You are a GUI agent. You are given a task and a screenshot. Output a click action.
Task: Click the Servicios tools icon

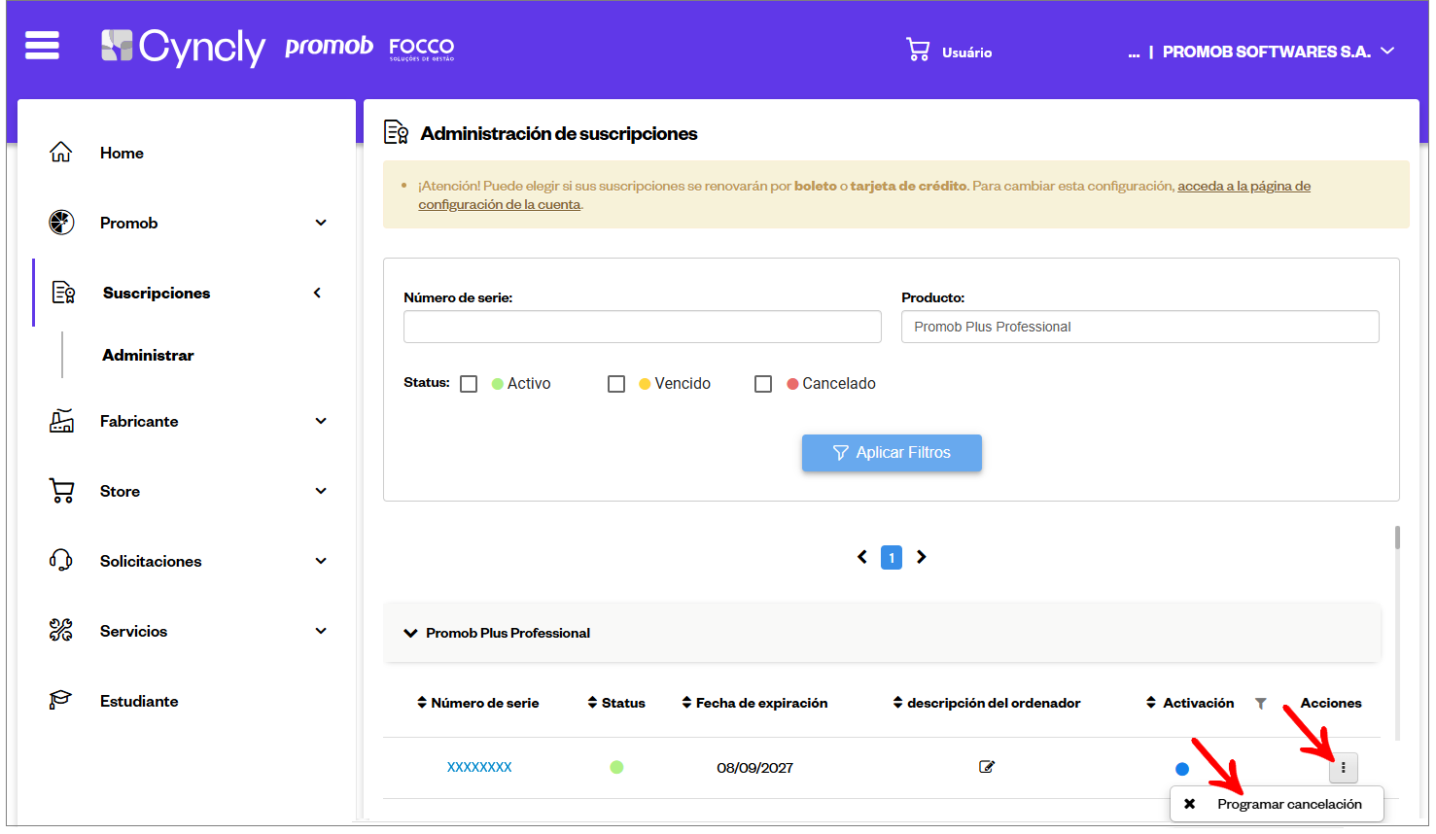(x=61, y=631)
